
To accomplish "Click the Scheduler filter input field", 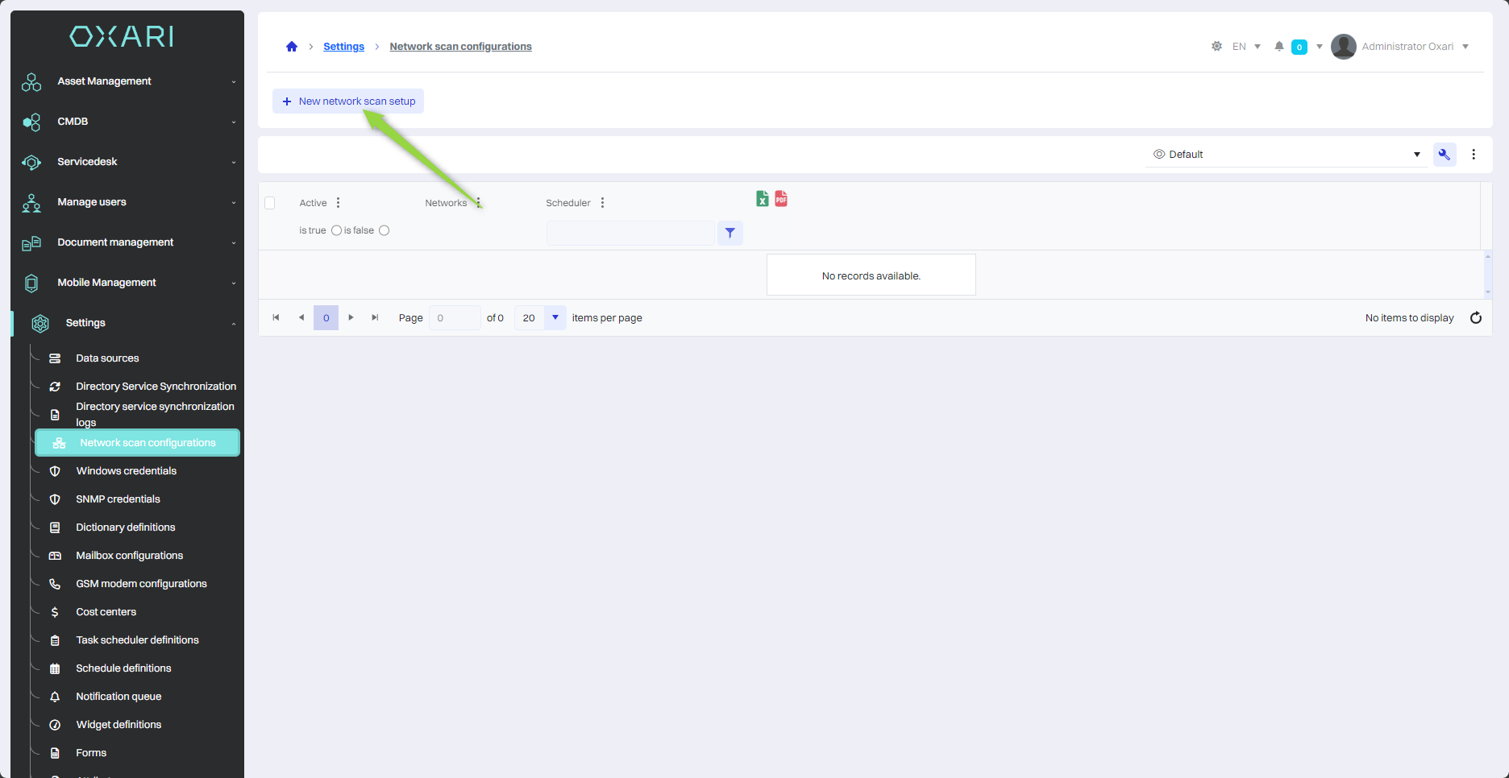I will tap(630, 234).
